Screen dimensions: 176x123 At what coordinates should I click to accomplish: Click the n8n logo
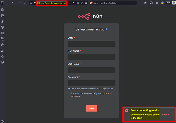pos(90,16)
